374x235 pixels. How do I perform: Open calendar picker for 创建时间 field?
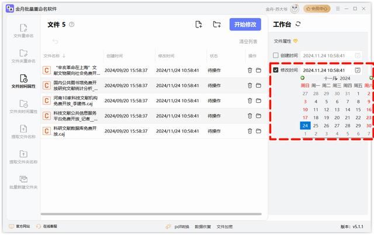[358, 56]
